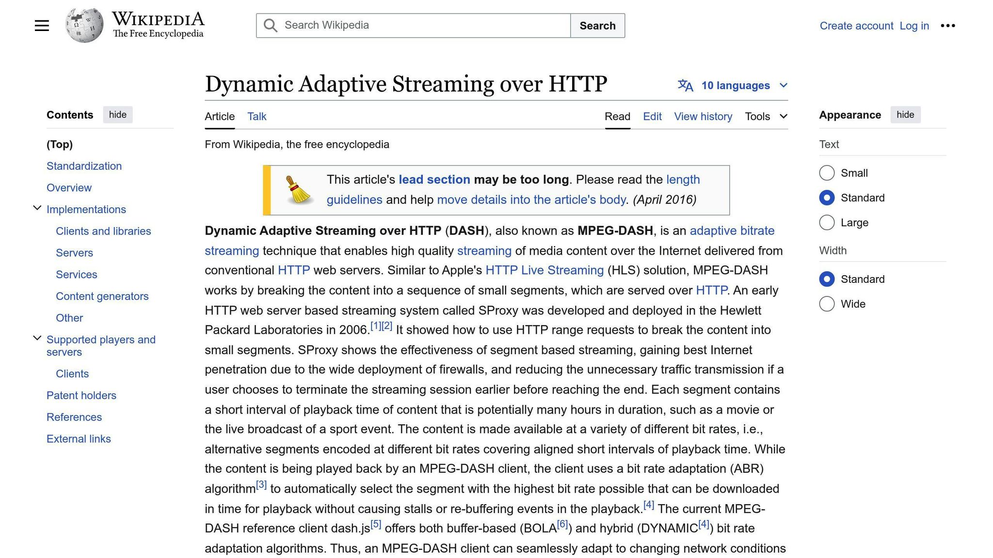Open the Edit tab
Screen dimensions: 993x558
(652, 116)
